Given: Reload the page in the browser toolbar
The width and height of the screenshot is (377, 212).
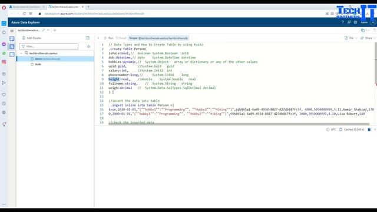Looking at the screenshot, I should [x=24, y=14].
